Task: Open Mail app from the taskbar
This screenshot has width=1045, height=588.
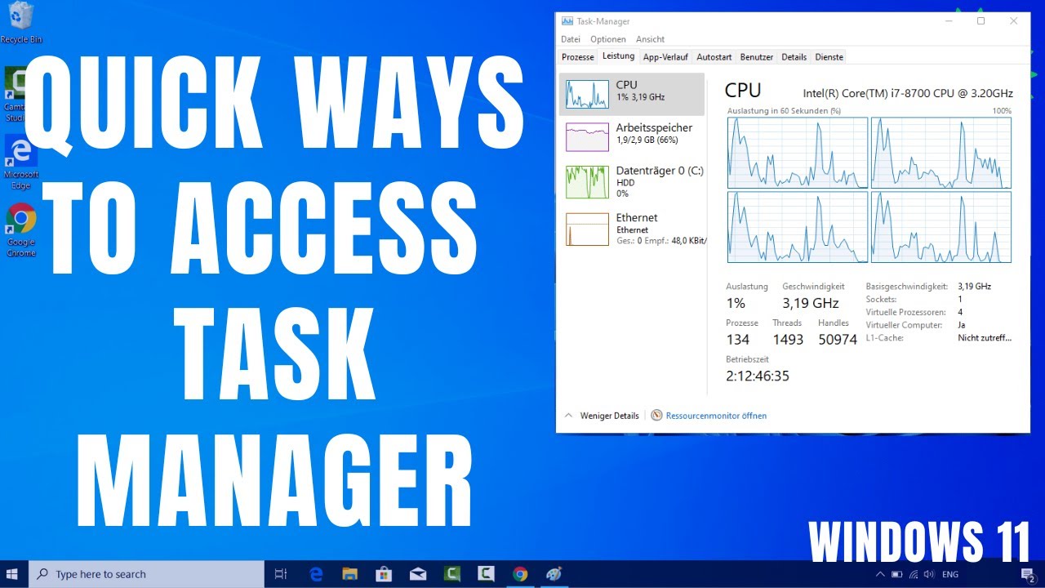Action: 417,574
